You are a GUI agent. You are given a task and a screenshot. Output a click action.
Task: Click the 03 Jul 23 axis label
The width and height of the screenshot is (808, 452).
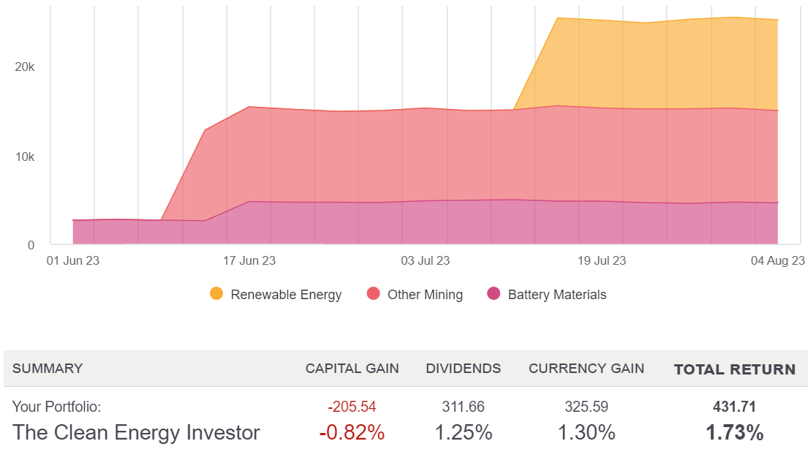pos(426,260)
